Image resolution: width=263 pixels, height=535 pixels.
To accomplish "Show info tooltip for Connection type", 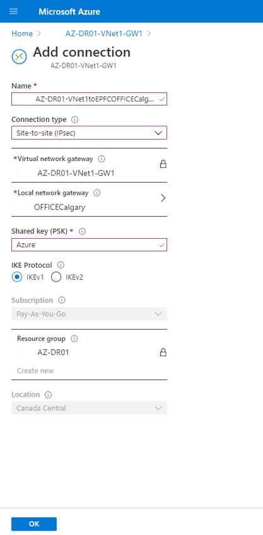I will click(x=75, y=120).
